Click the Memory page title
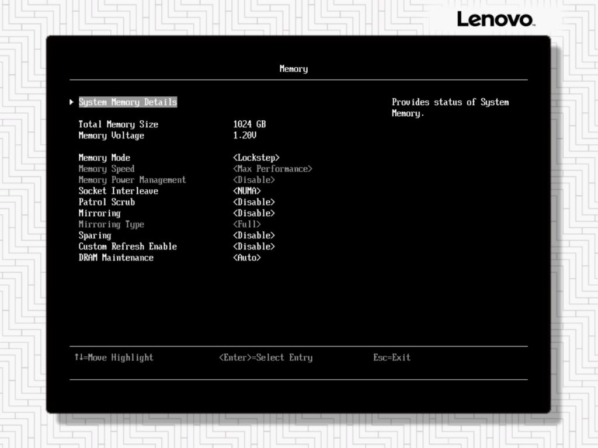Image resolution: width=598 pixels, height=448 pixels. pos(293,69)
